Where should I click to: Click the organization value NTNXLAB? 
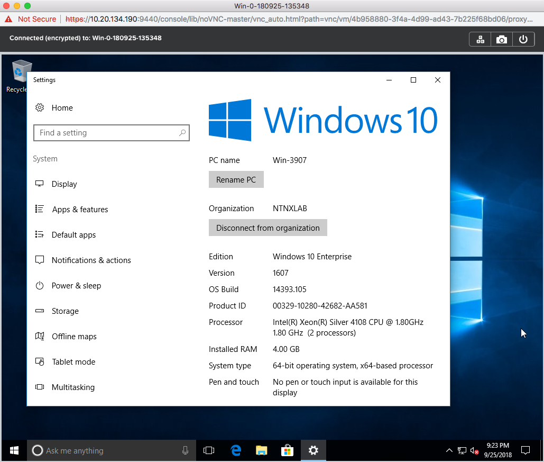coord(290,209)
